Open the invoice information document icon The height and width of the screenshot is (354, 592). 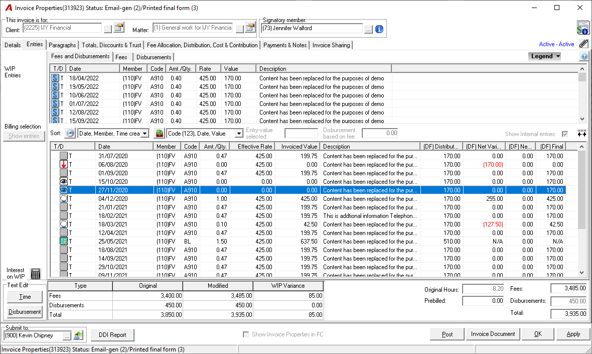coord(583,28)
